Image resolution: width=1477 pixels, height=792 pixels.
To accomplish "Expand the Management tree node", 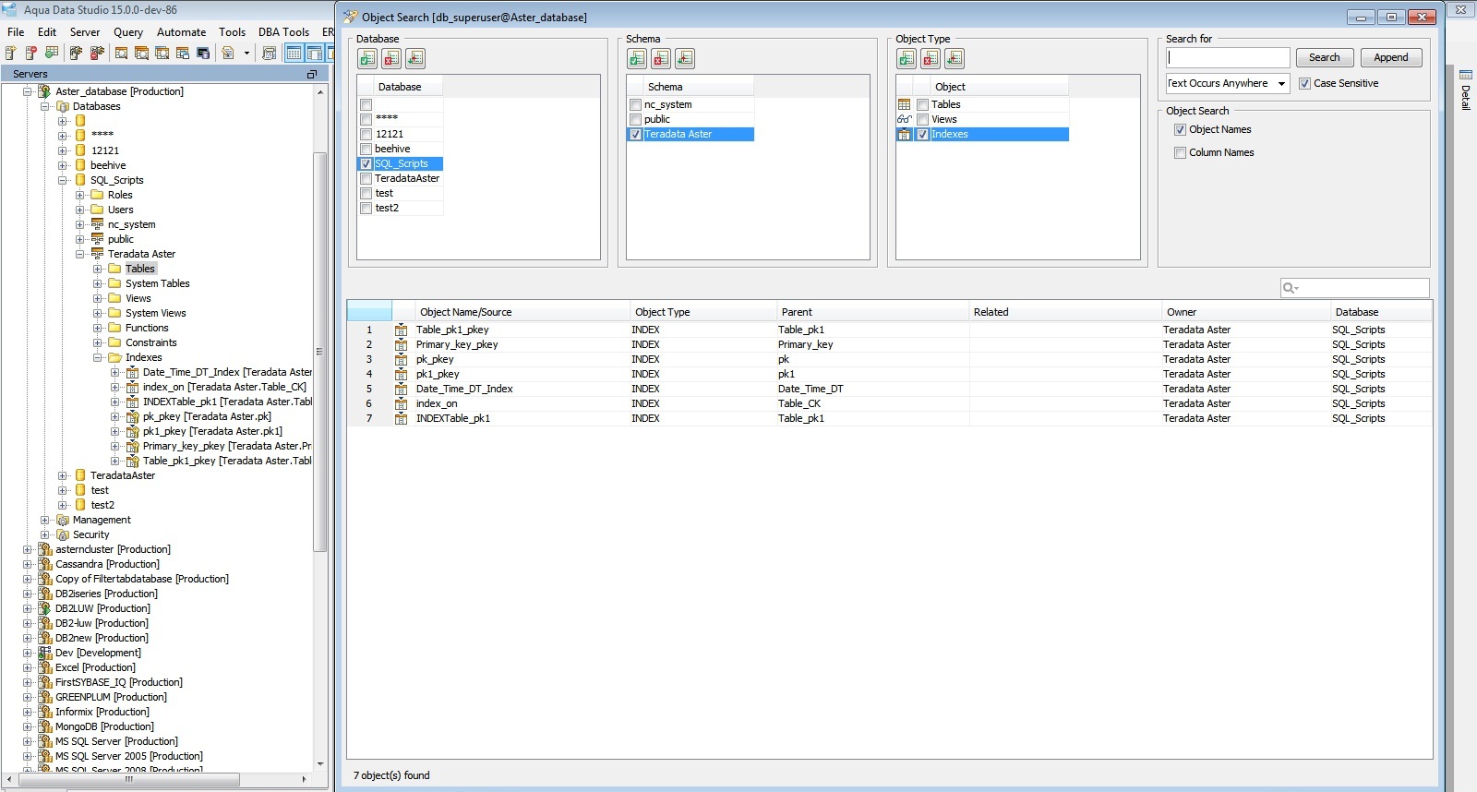I will [x=45, y=520].
